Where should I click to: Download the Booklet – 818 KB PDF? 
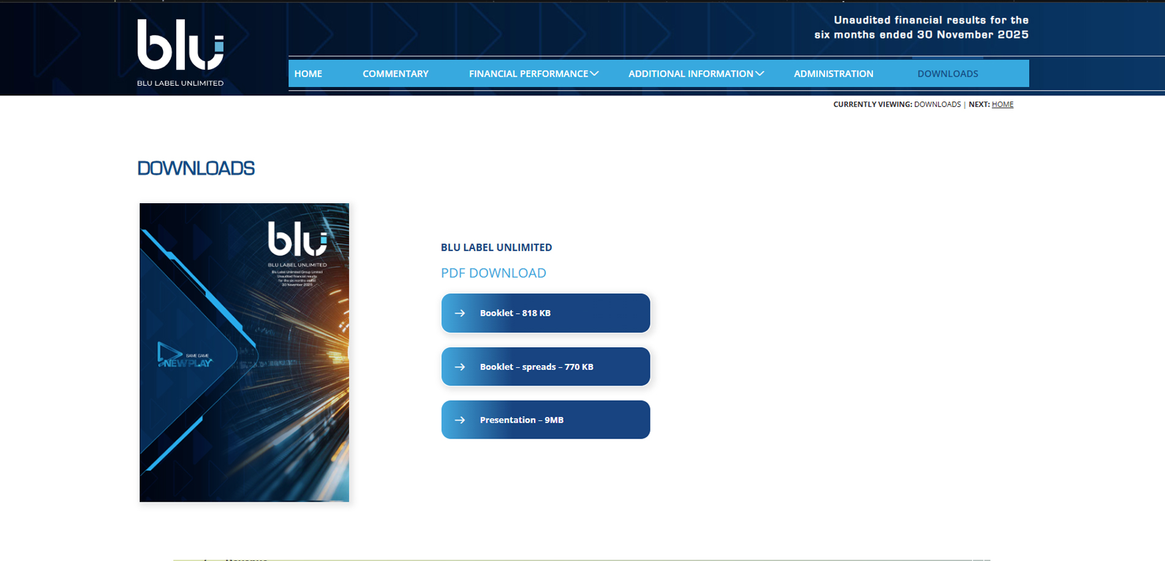point(546,313)
